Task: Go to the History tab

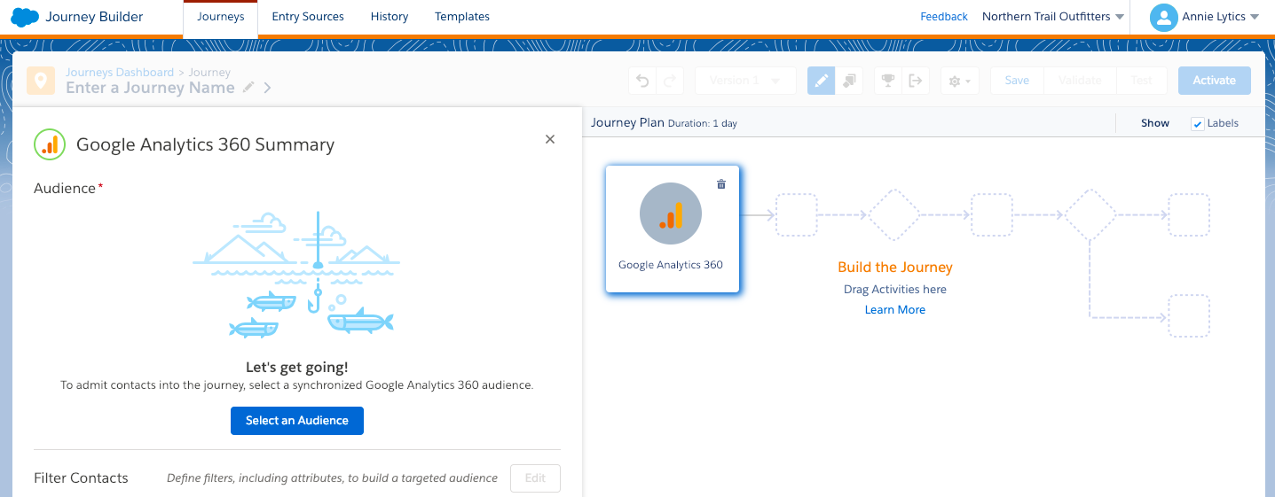Action: [x=390, y=17]
